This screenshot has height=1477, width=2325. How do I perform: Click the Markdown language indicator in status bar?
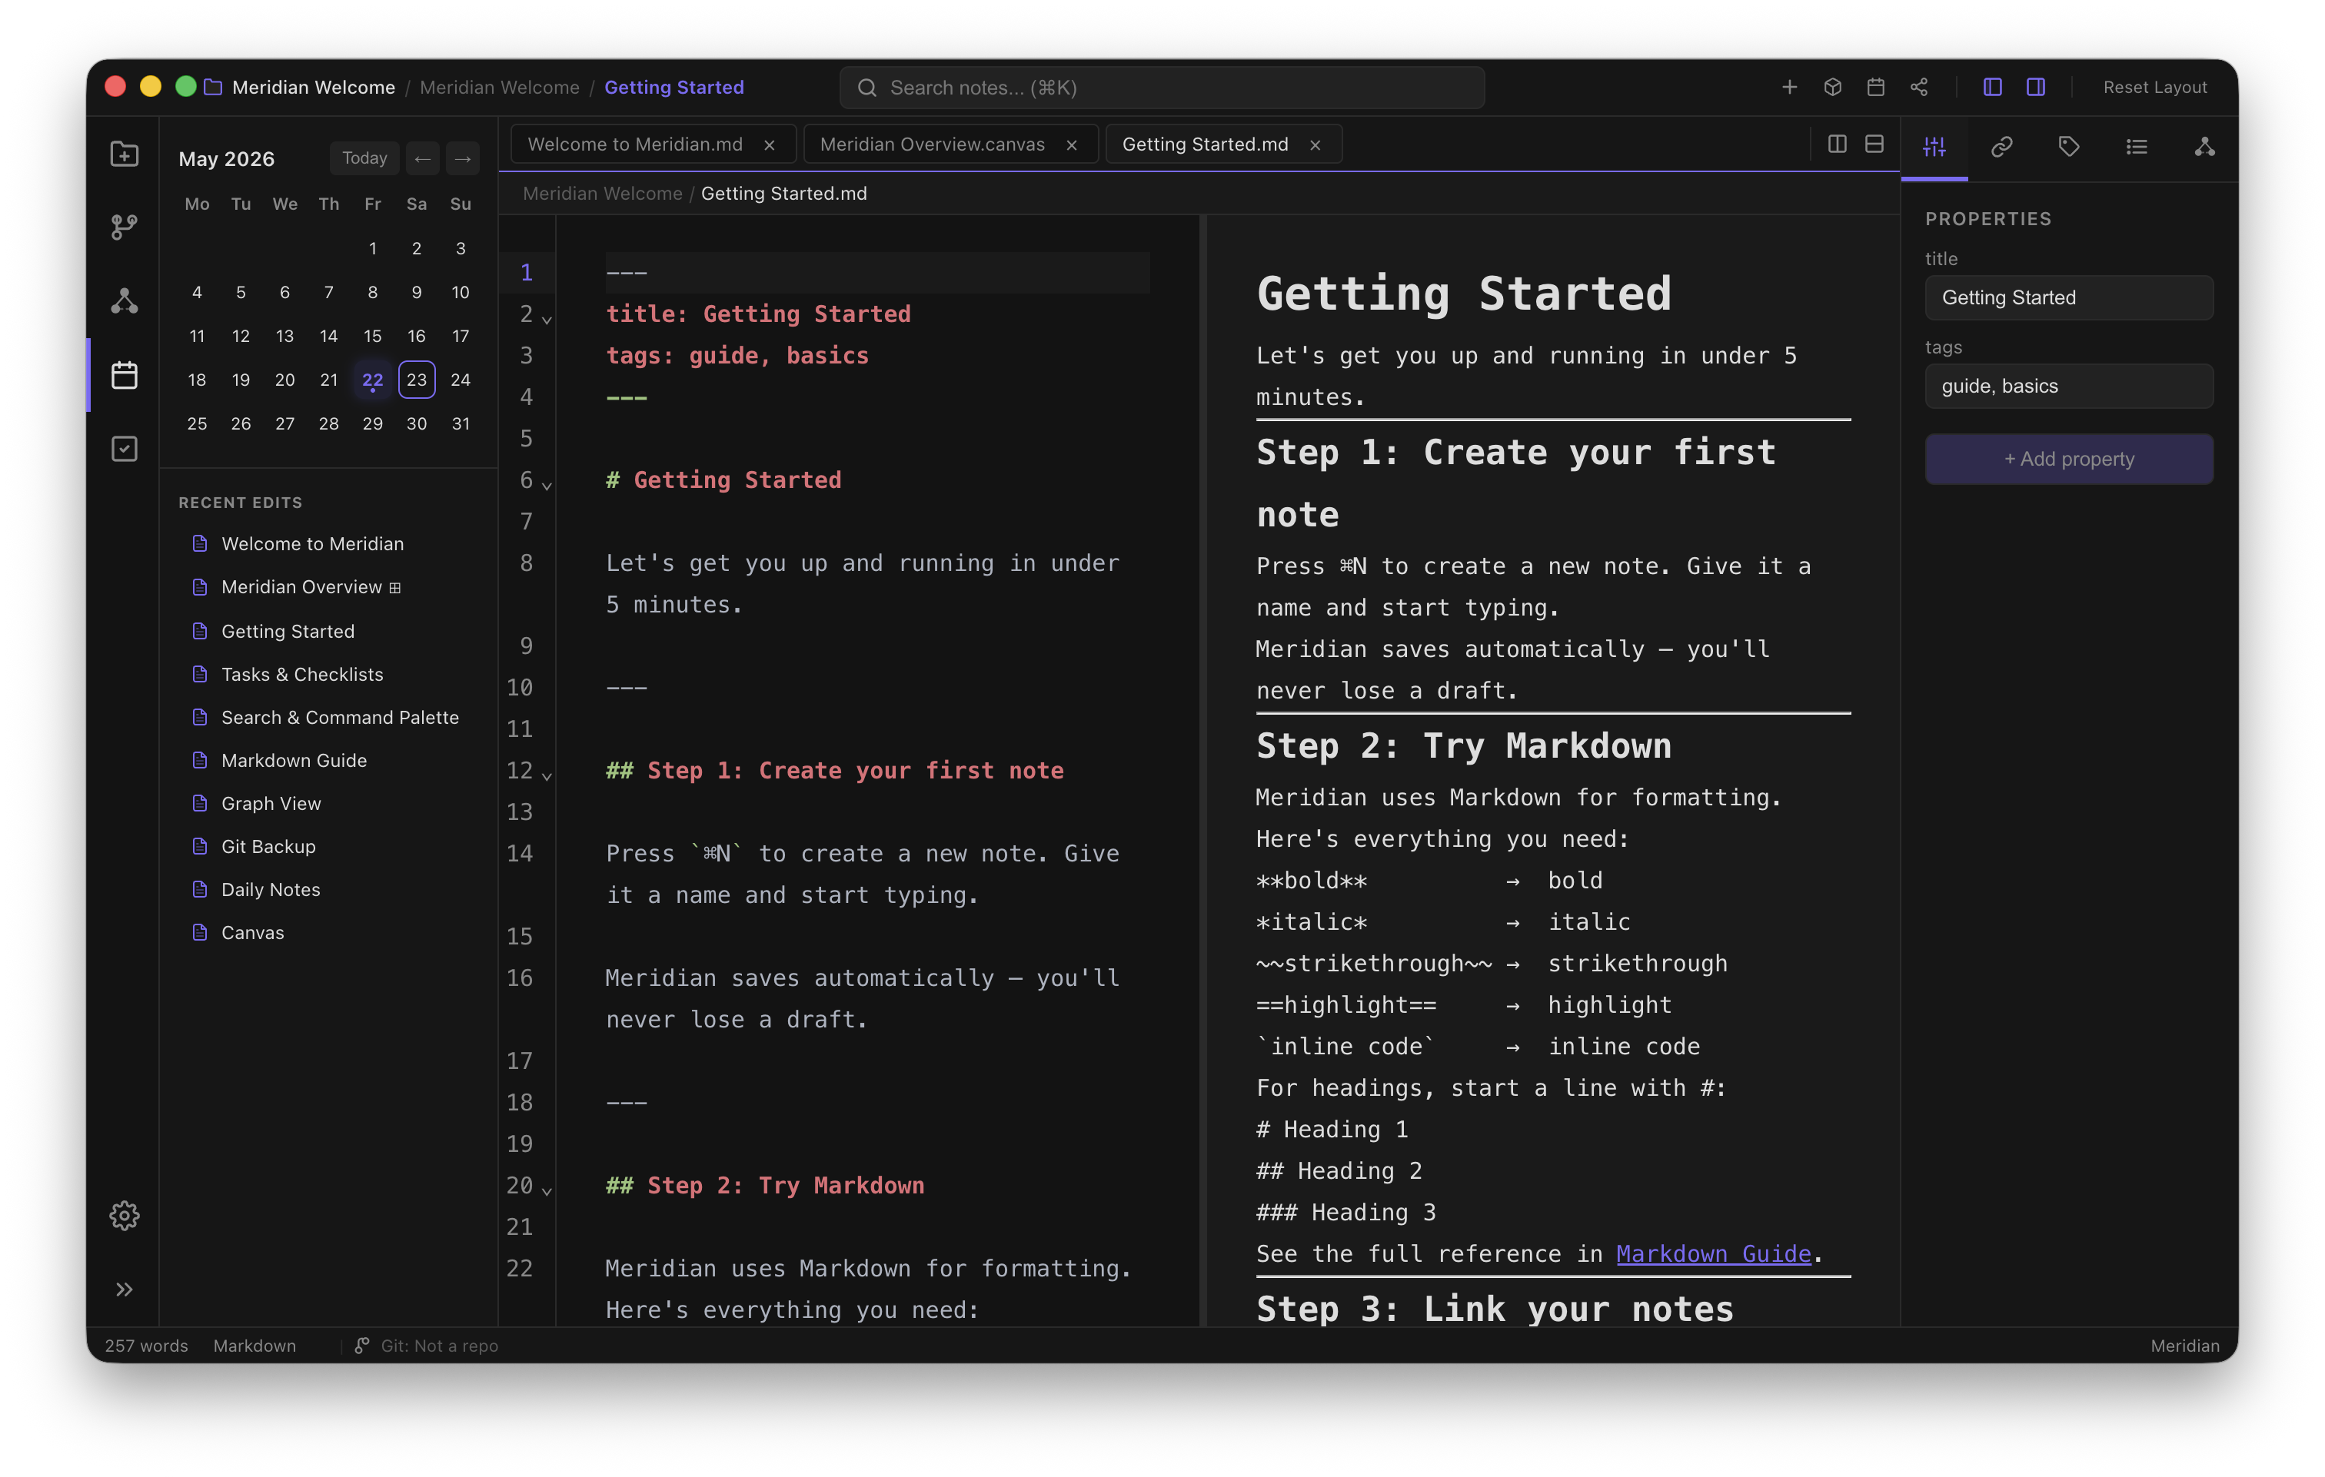pyautogui.click(x=255, y=1346)
